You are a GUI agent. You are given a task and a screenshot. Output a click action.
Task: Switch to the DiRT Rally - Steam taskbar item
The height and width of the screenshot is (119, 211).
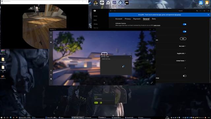[x=78, y=118]
